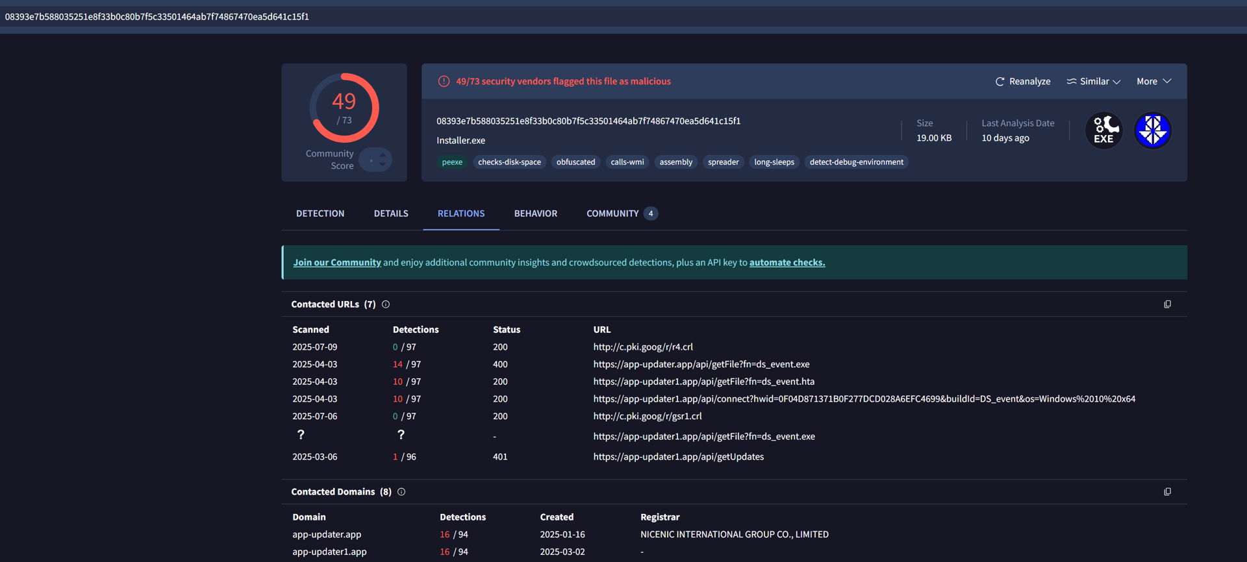The image size is (1247, 562).
Task: Click the detect-debug-environment tag
Action: click(x=857, y=162)
